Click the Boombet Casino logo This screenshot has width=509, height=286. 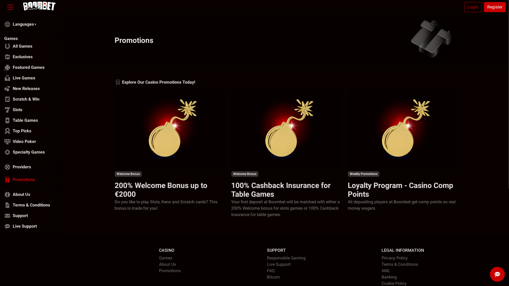pyautogui.click(x=39, y=6)
